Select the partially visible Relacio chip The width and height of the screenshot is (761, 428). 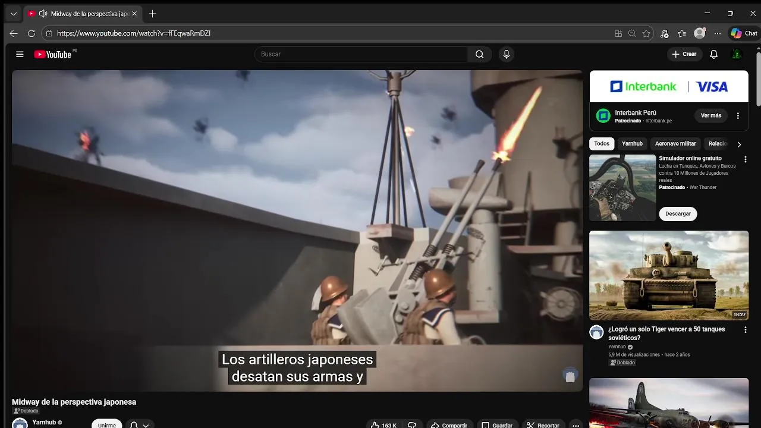pos(718,144)
